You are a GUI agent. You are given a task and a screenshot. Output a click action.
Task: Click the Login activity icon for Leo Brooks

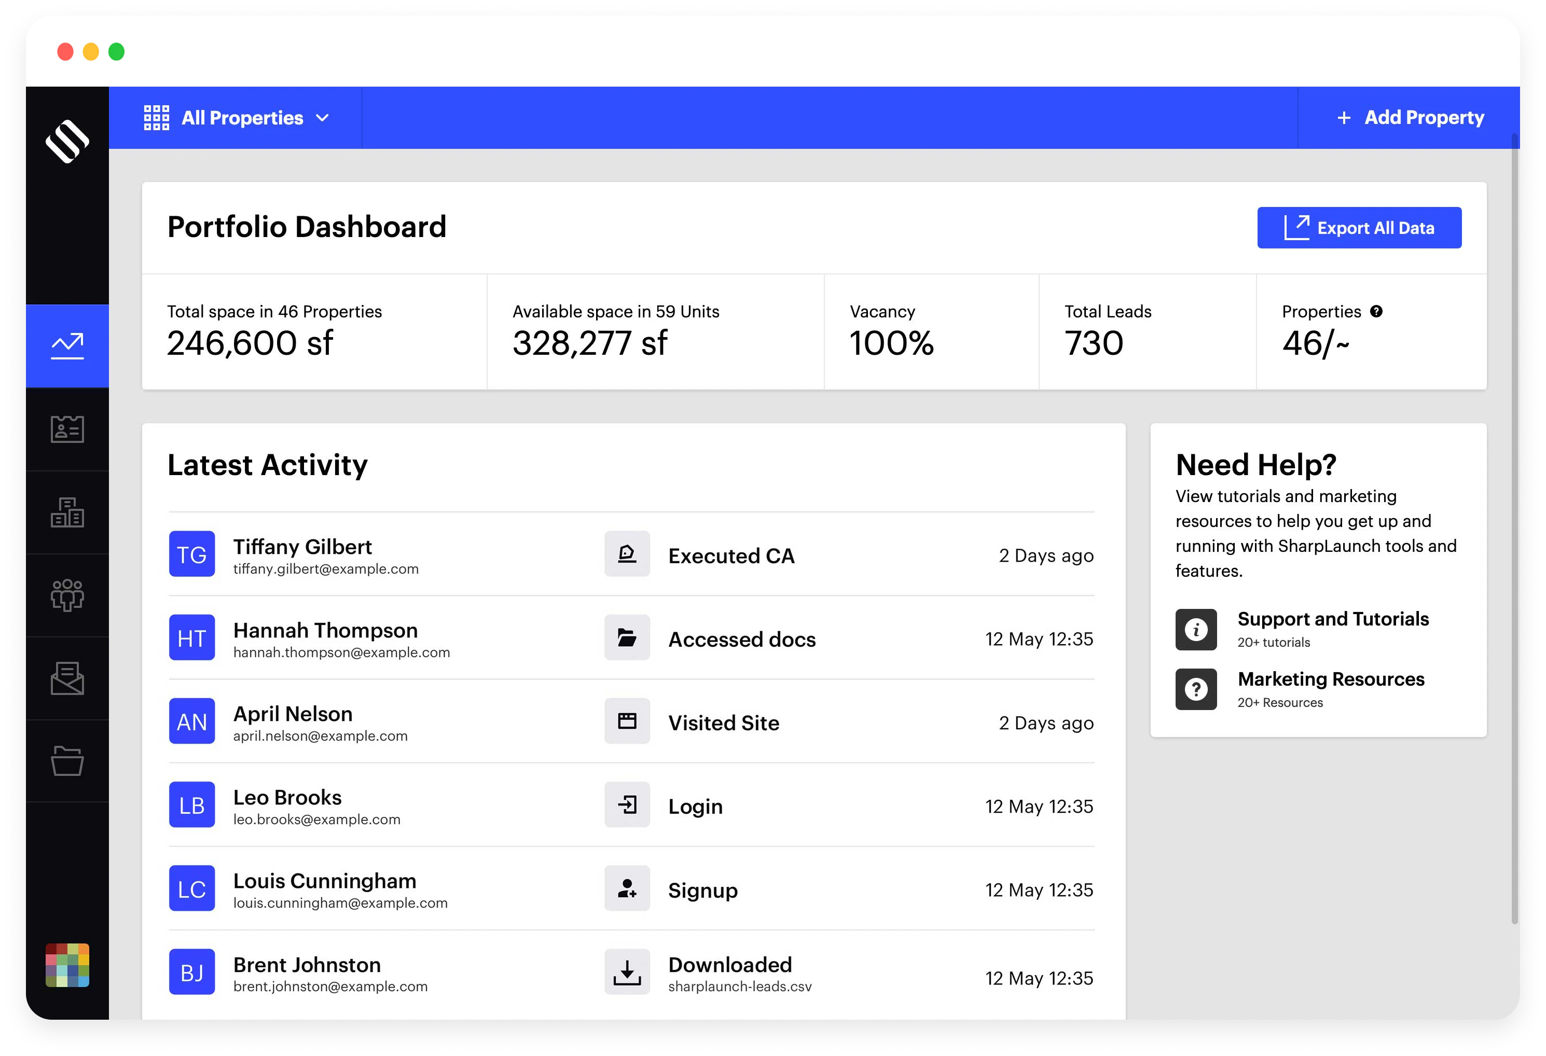point(626,804)
